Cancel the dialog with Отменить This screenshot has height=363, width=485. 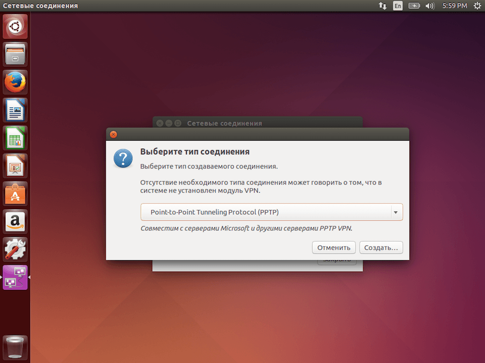(x=333, y=247)
